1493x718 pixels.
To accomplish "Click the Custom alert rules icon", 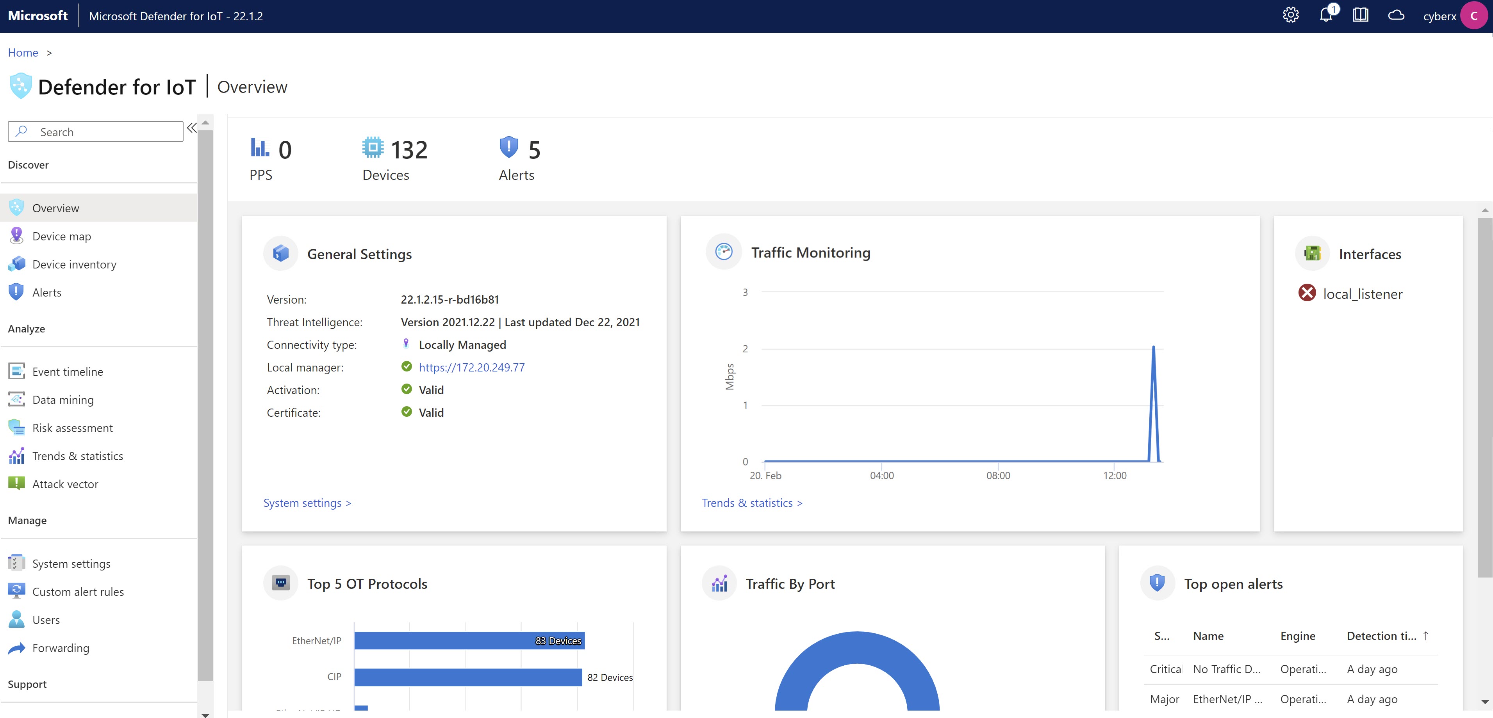I will (16, 591).
